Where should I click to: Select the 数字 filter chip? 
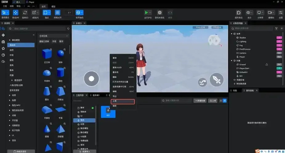(61, 41)
